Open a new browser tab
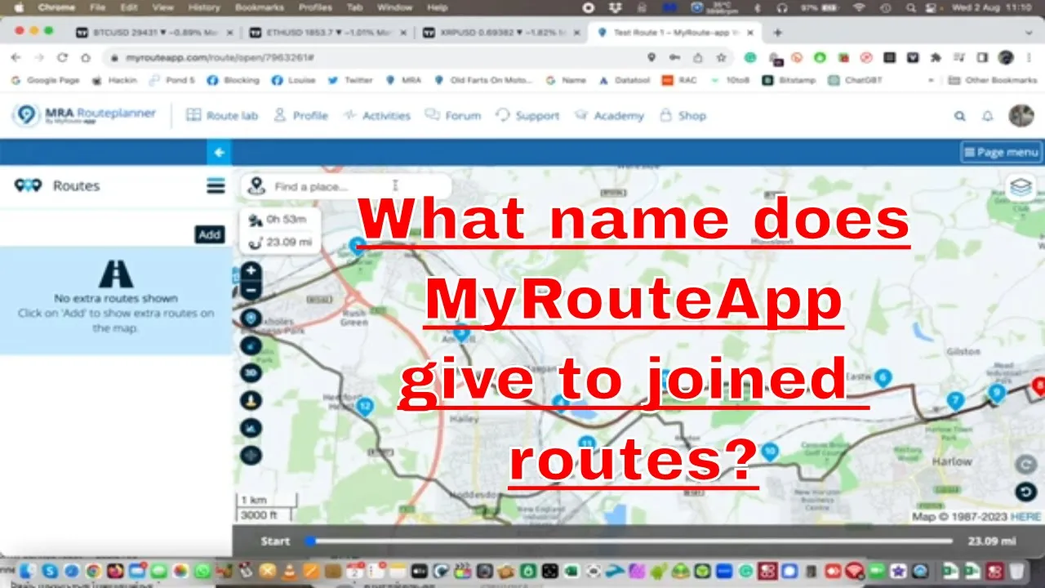Image resolution: width=1045 pixels, height=588 pixels. [777, 33]
